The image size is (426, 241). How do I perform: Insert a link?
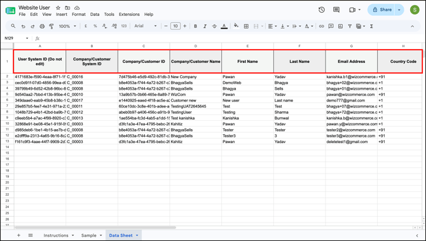click(321, 26)
